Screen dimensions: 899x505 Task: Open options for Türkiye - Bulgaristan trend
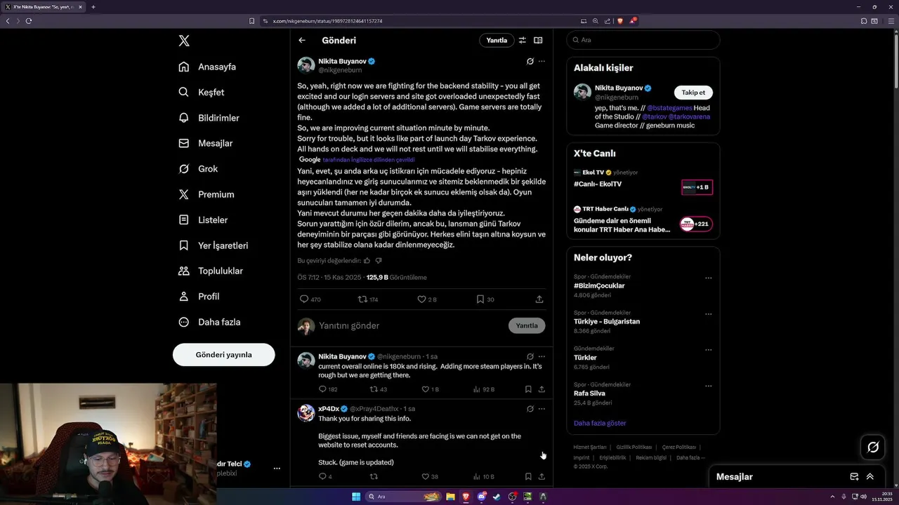(708, 314)
